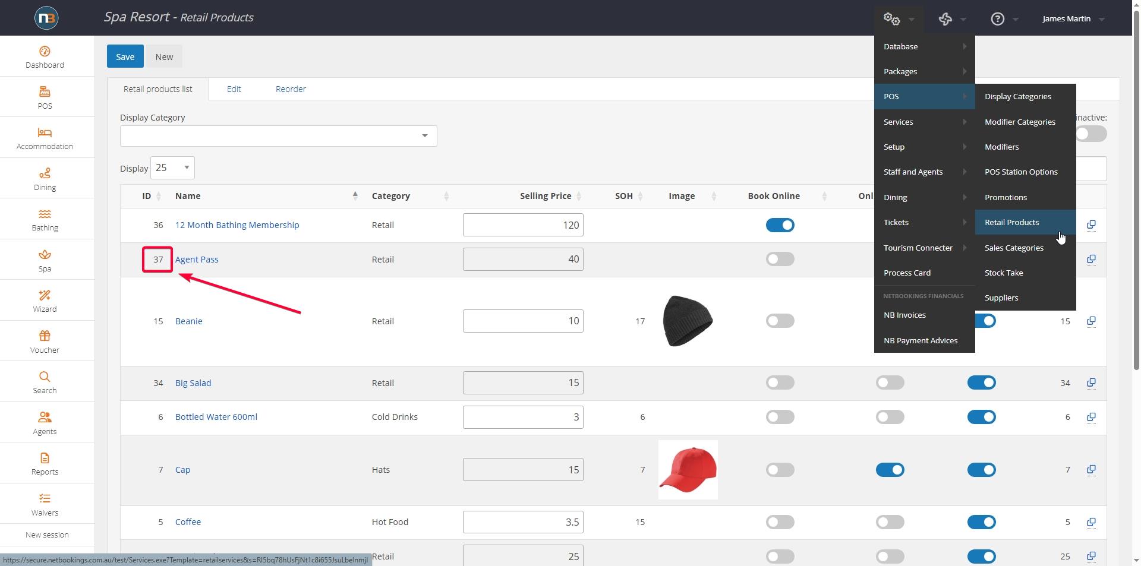1141x566 pixels.
Task: Click the Save button
Action: tap(125, 56)
